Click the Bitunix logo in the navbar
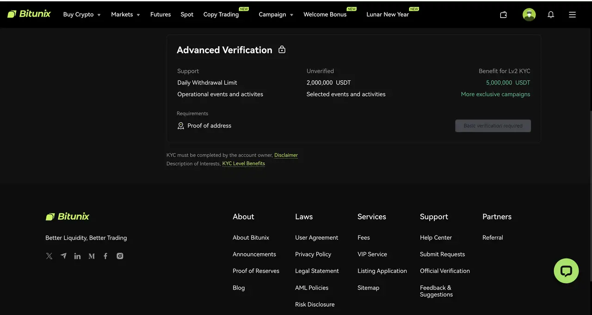592x315 pixels. click(29, 13)
